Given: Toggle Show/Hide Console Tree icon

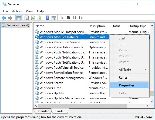Looking at the screenshot, I should [x=18, y=18].
